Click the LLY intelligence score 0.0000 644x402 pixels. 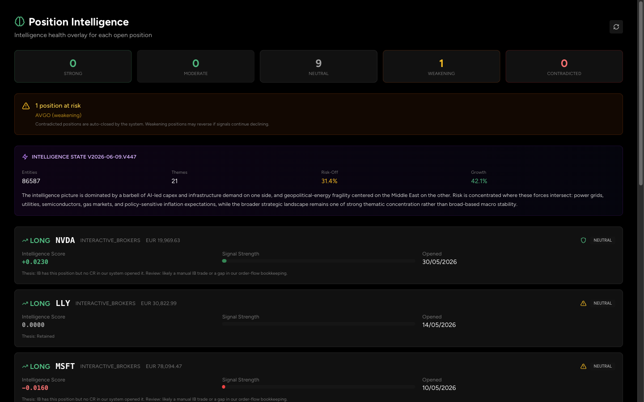(x=33, y=325)
